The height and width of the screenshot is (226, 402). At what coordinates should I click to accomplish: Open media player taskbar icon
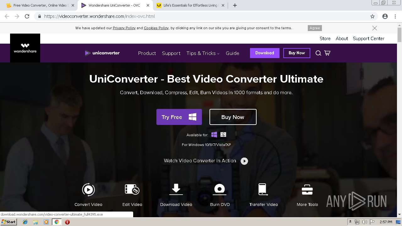click(46, 222)
